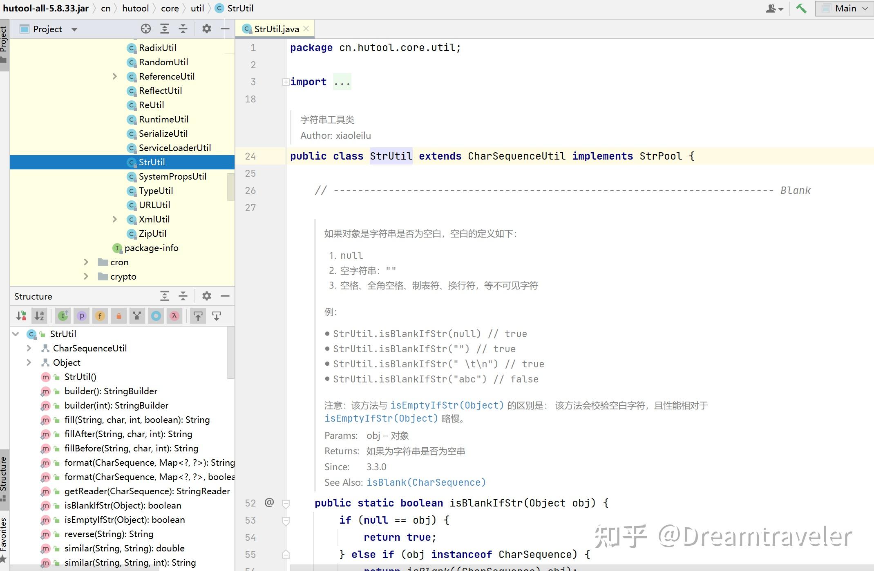
Task: Toggle Show Lambdas filter icon
Action: [x=174, y=316]
